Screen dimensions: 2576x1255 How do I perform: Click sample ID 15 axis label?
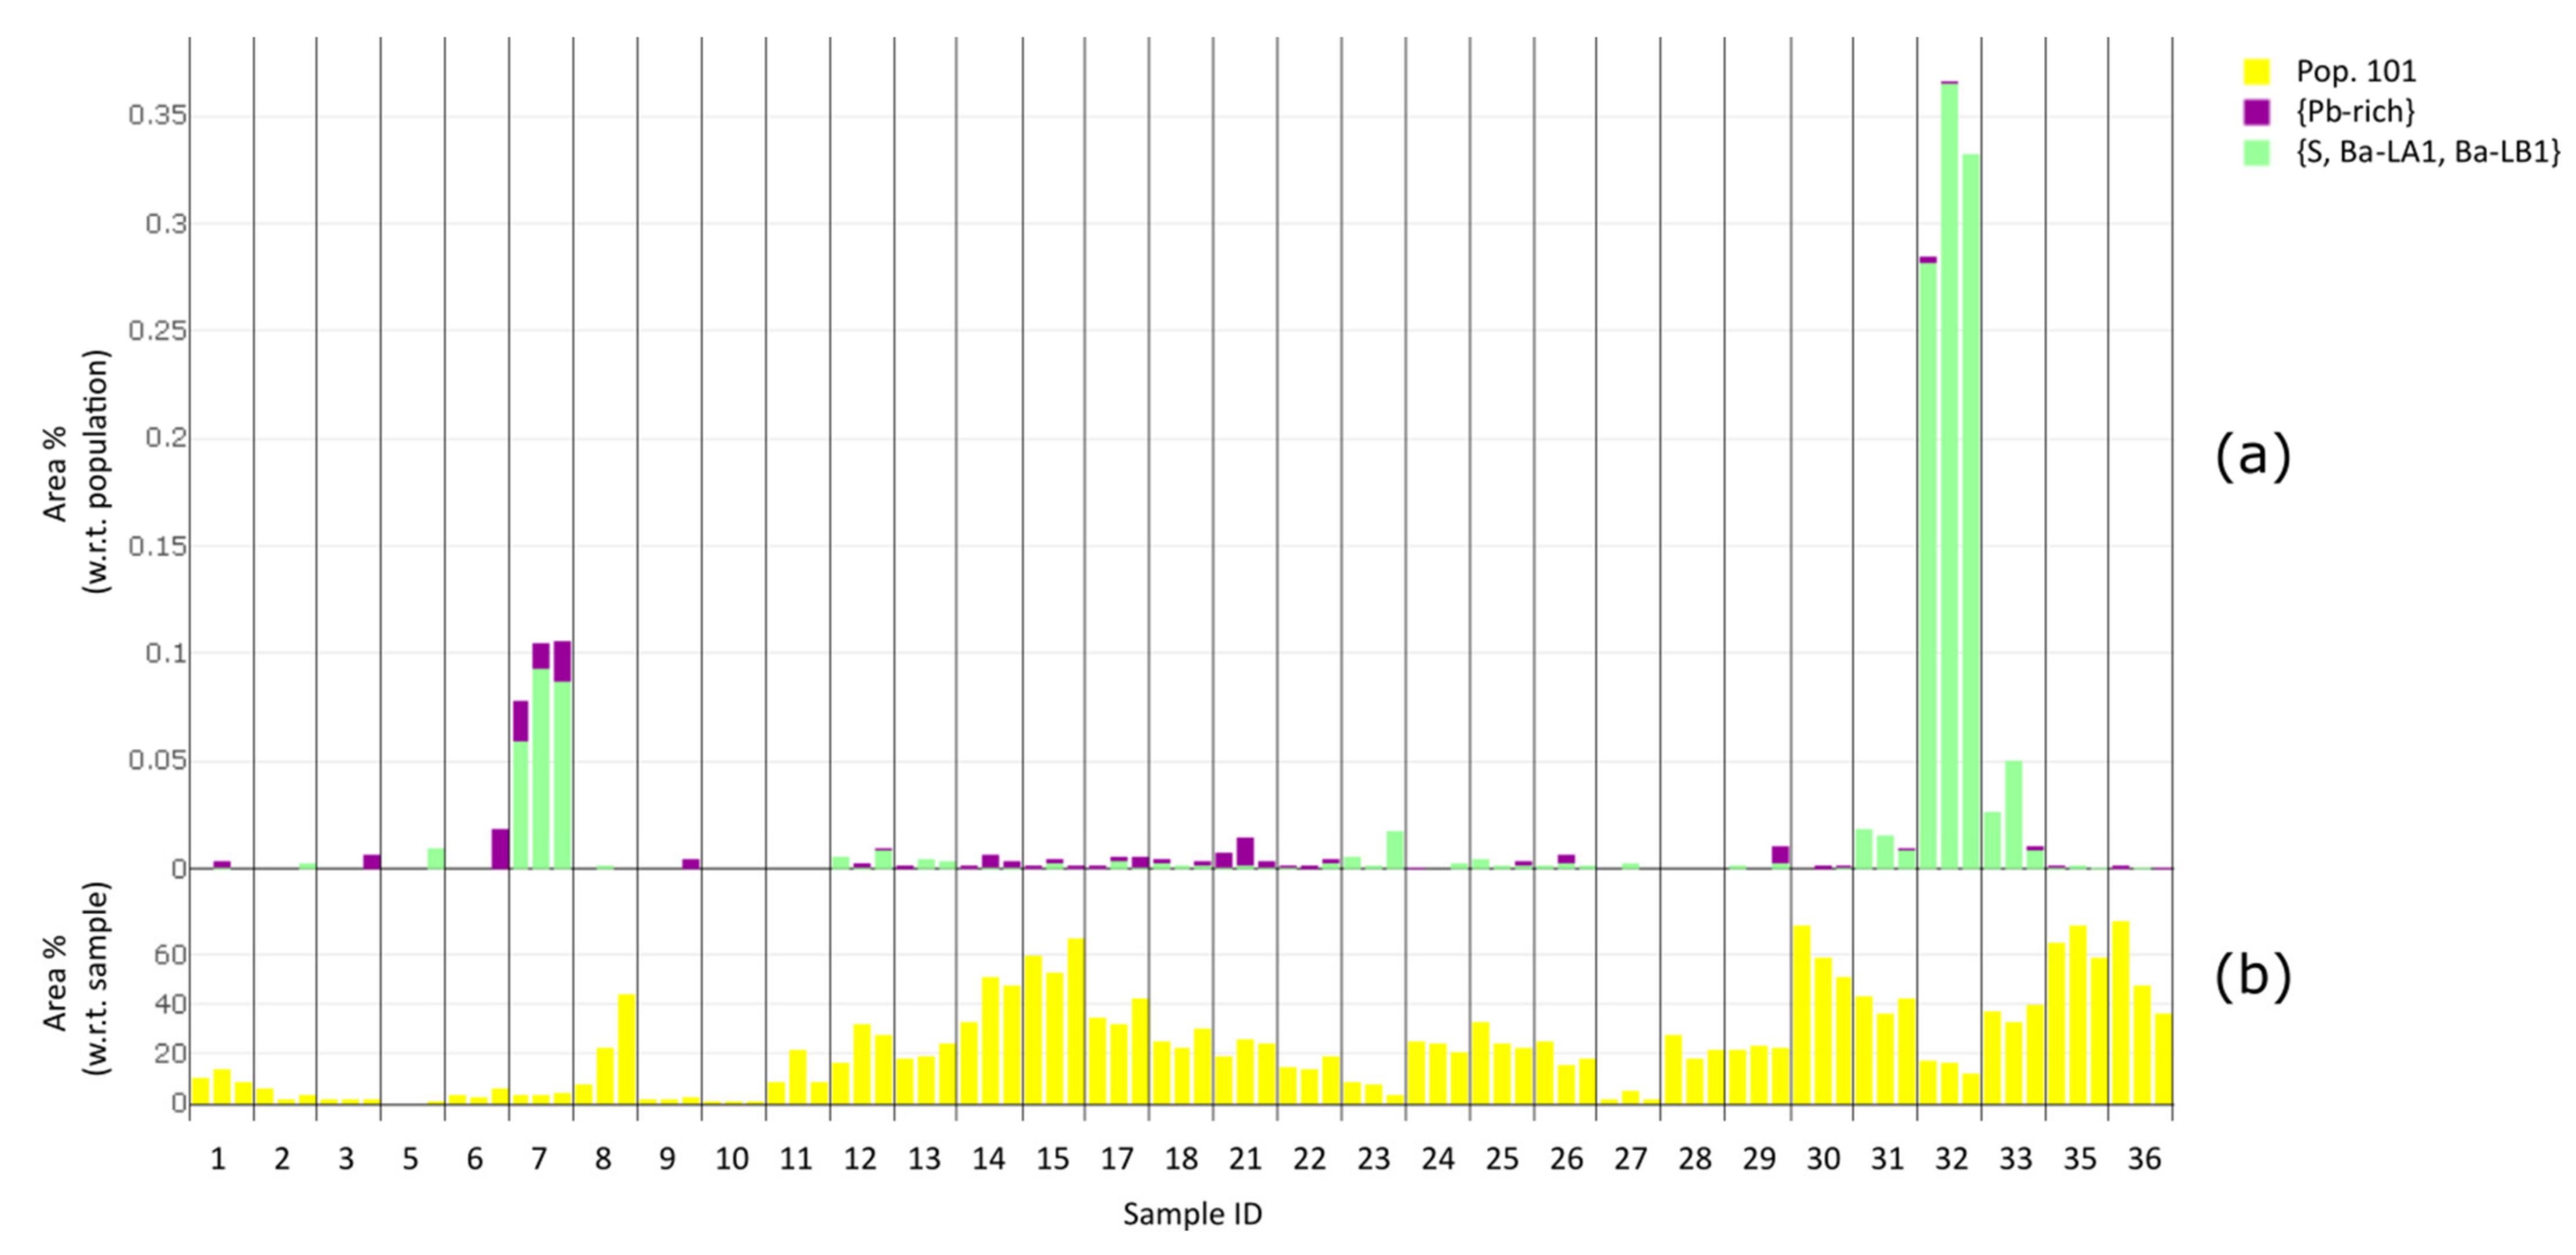(x=1052, y=1159)
